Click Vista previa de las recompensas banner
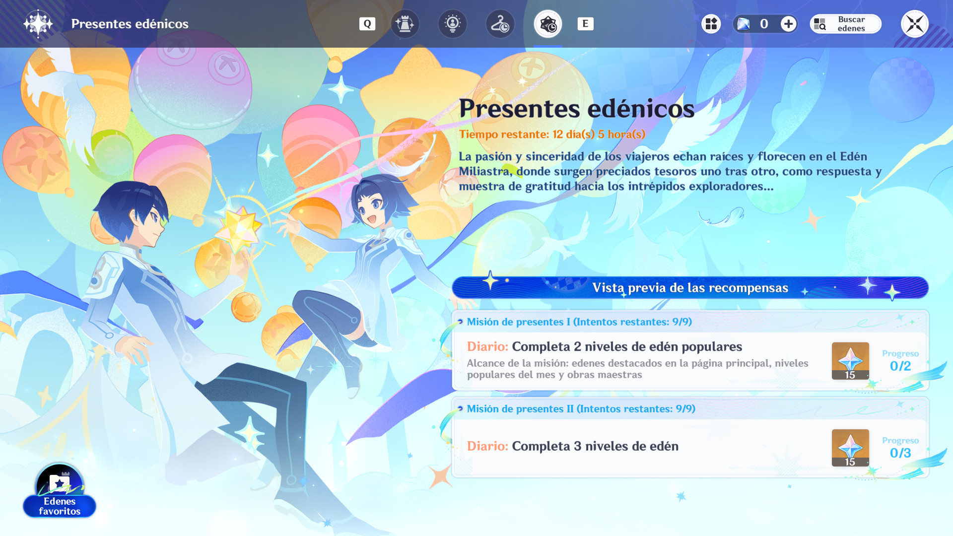This screenshot has height=536, width=953. [690, 288]
